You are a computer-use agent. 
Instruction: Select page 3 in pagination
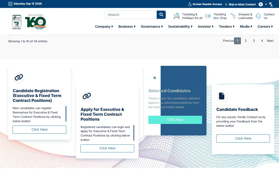[254, 41]
